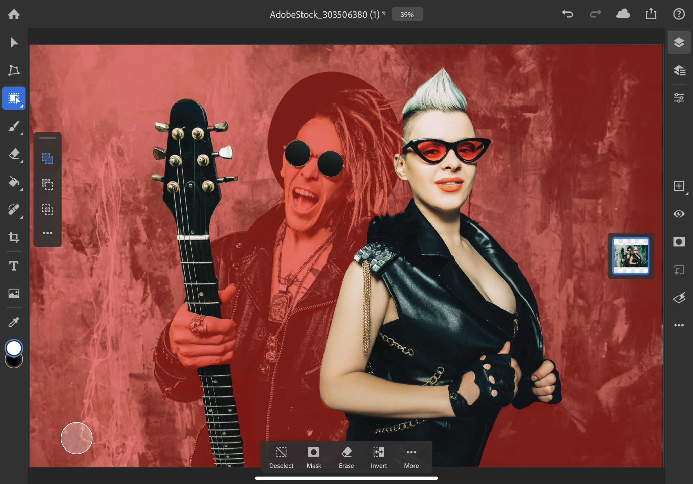
Task: Select the Brush tool
Action: (14, 126)
